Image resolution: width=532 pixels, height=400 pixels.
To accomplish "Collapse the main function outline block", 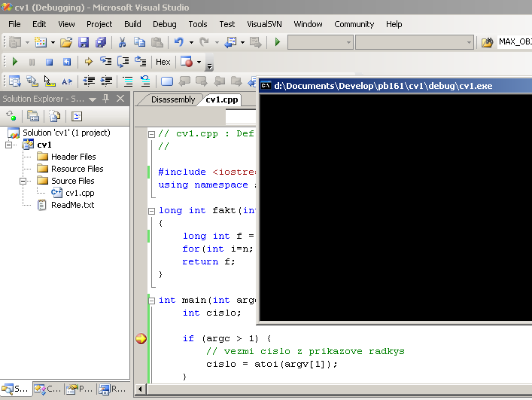I will point(152,301).
